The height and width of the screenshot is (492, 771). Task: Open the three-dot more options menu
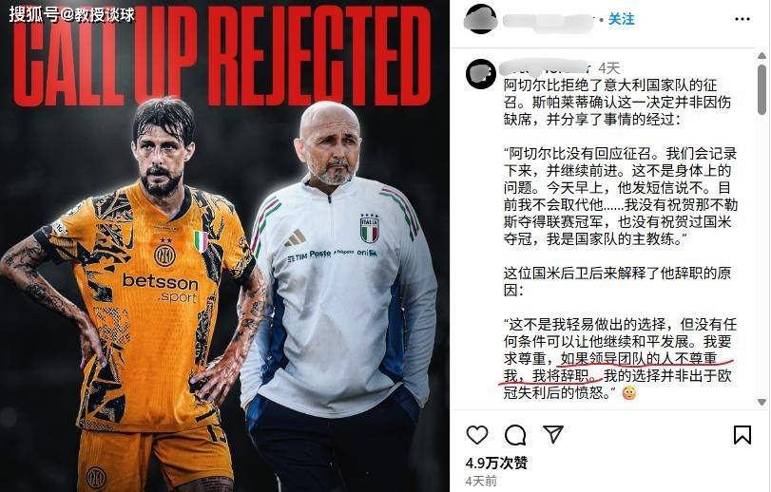click(x=742, y=19)
